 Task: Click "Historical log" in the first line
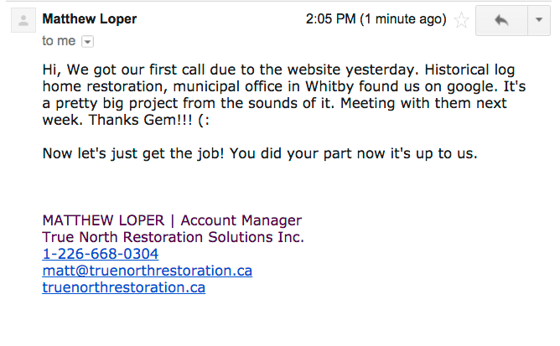pyautogui.click(x=469, y=70)
